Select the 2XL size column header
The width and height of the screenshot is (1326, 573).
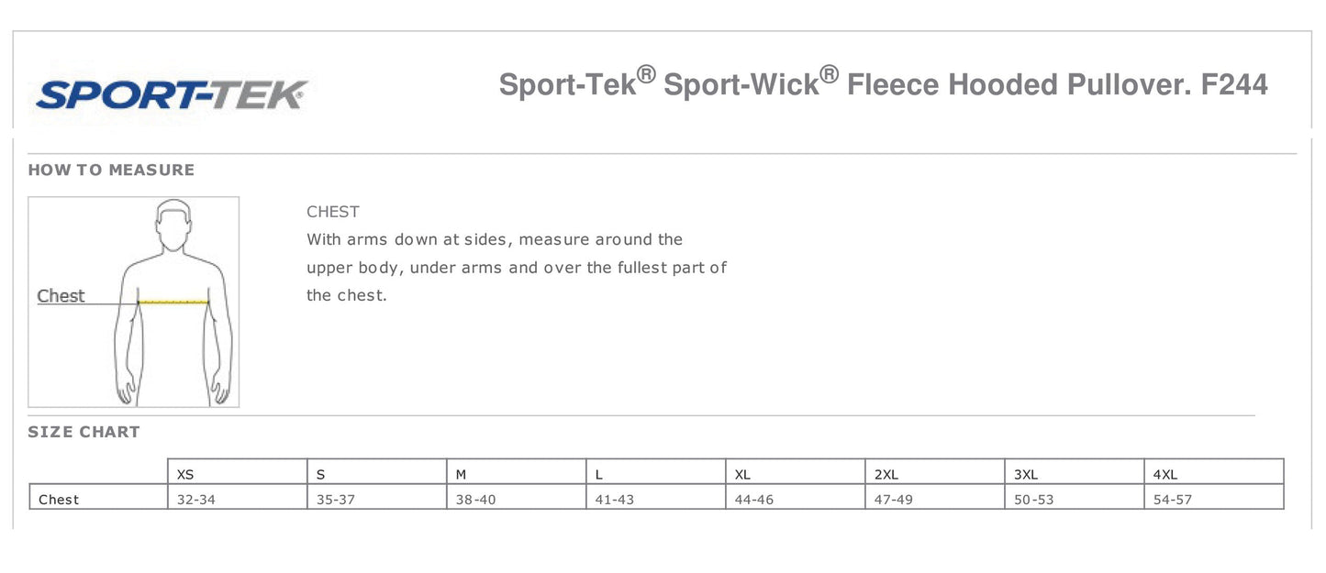tap(886, 474)
